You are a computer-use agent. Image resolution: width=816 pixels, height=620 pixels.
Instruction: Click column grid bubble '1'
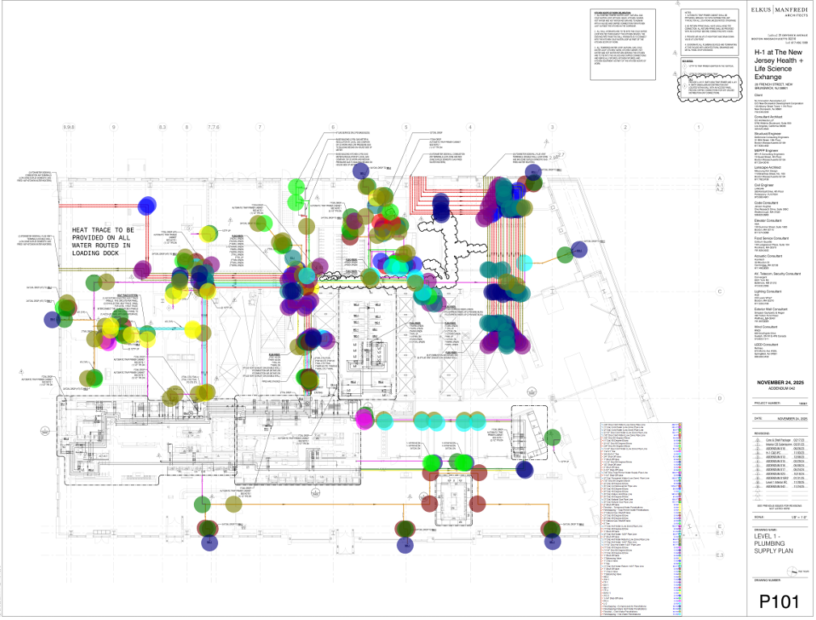click(x=698, y=127)
